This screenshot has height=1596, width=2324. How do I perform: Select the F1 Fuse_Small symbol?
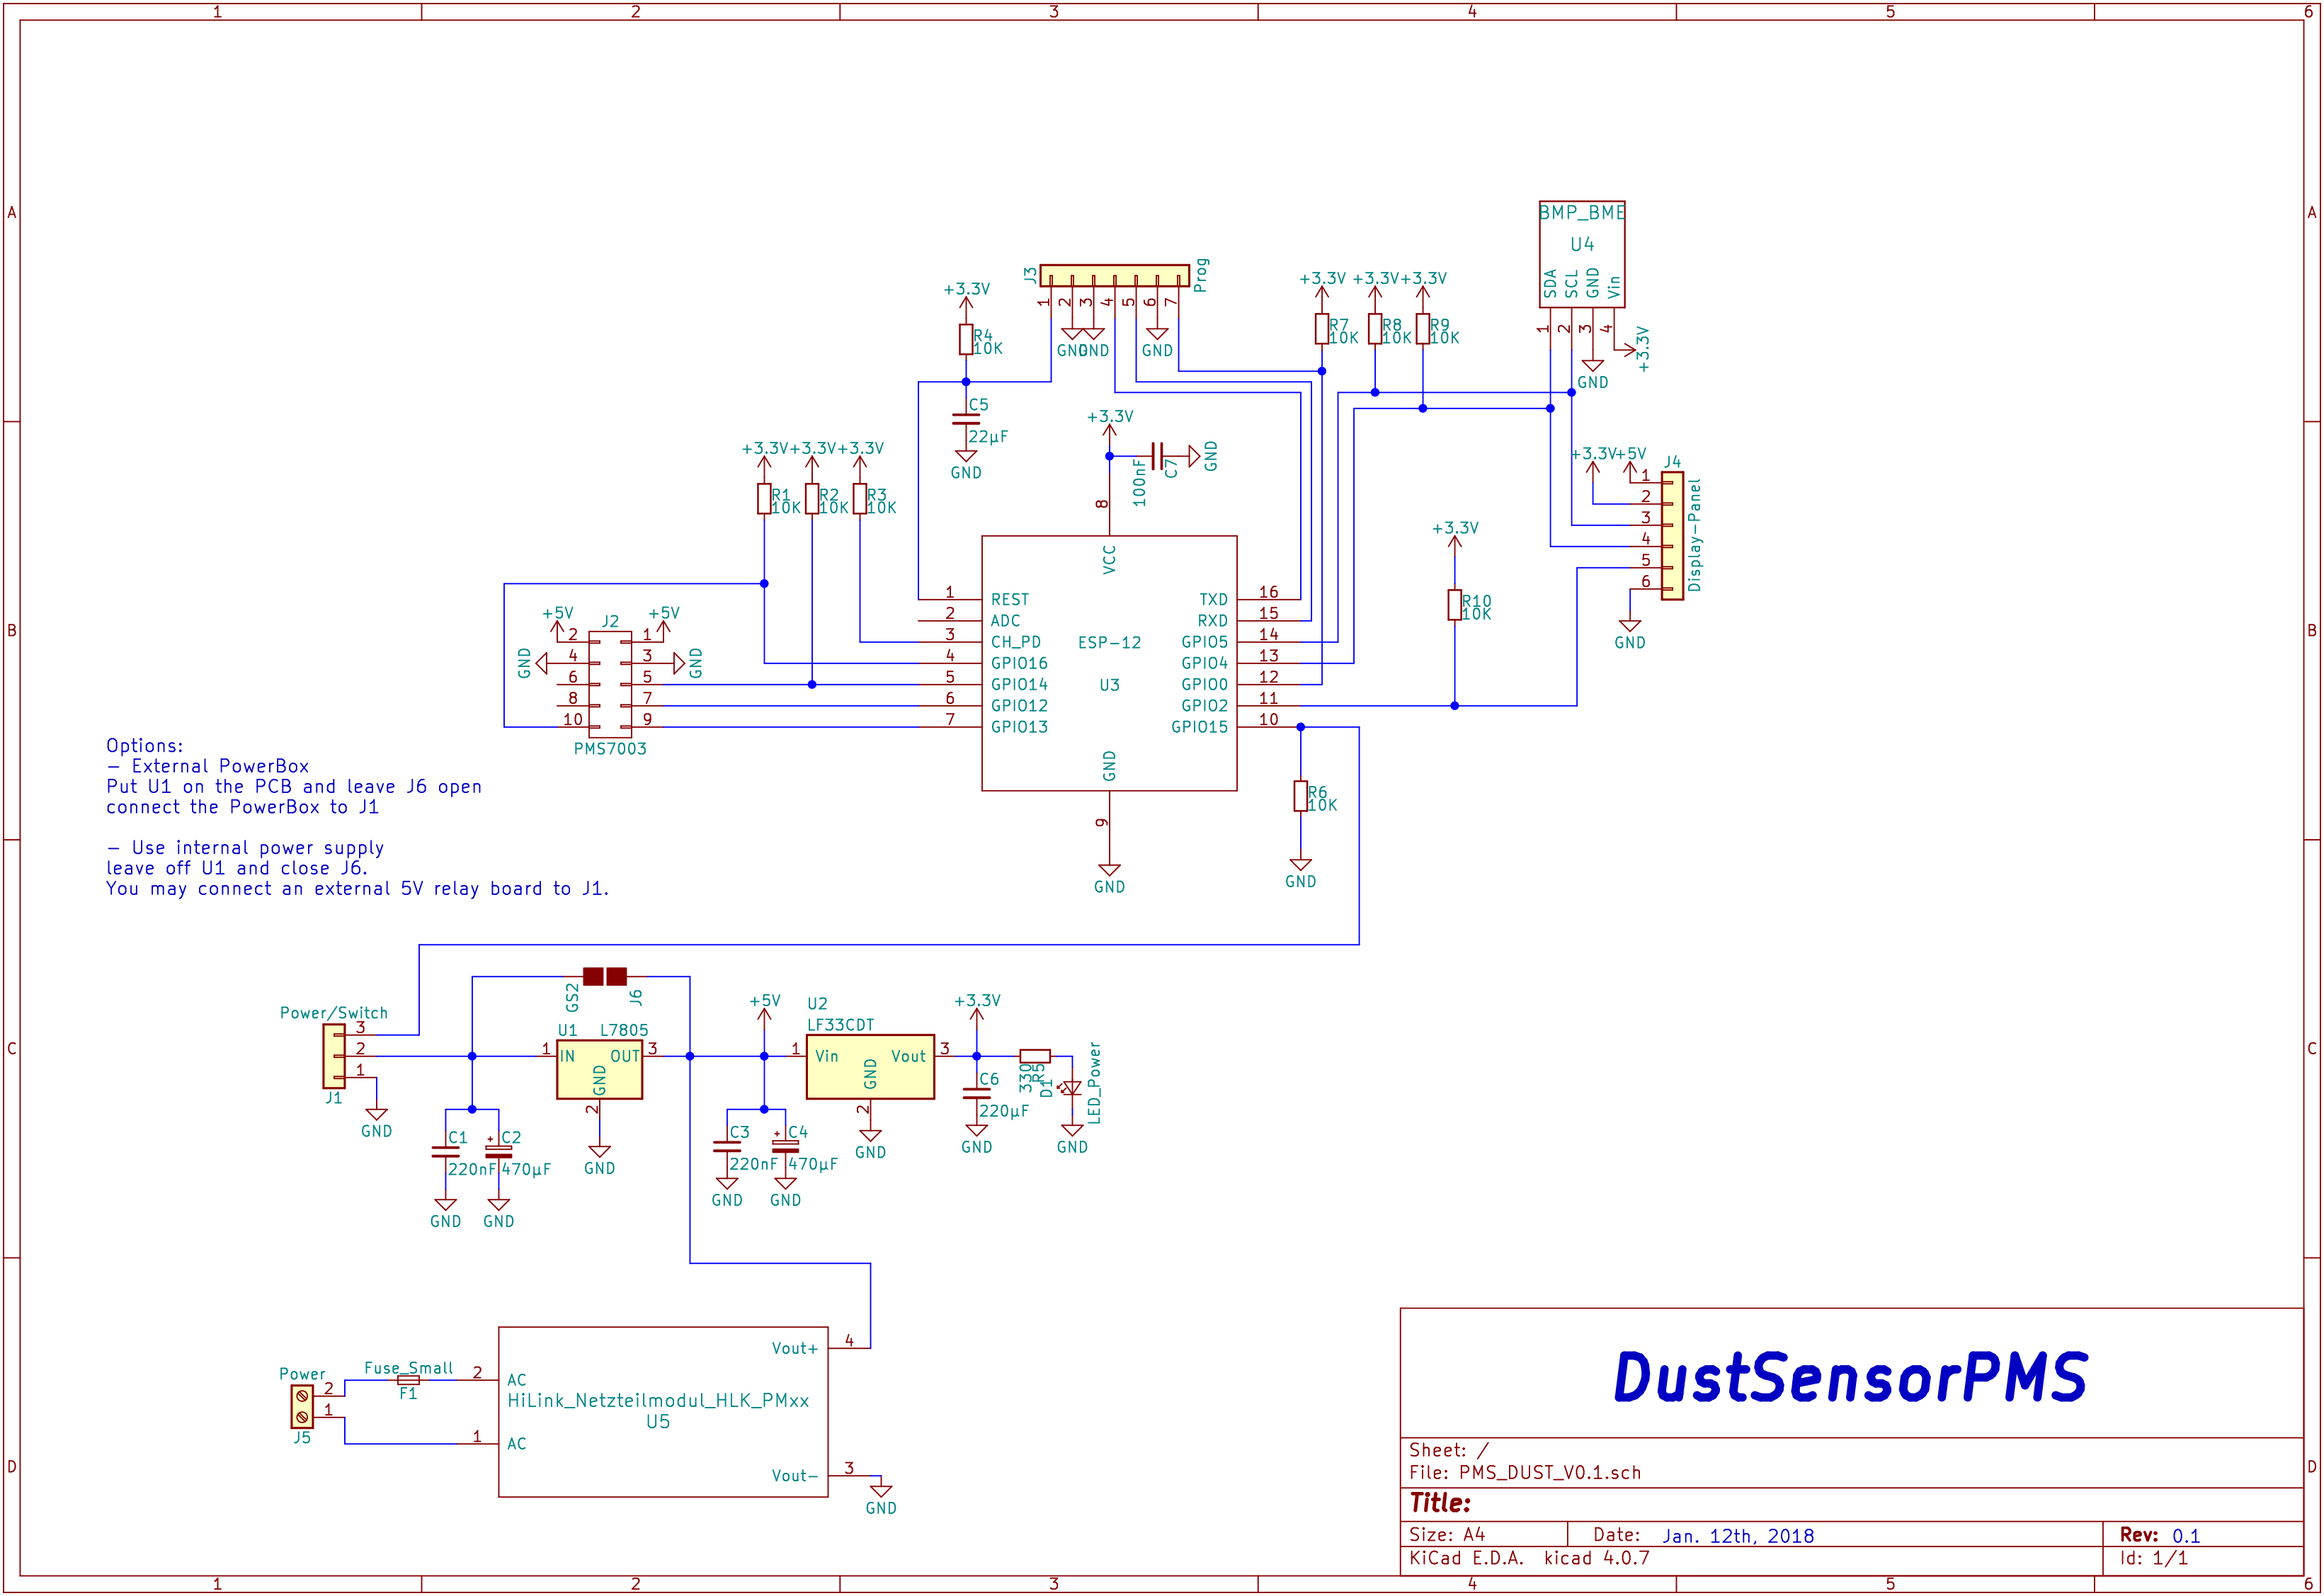pyautogui.click(x=408, y=1380)
